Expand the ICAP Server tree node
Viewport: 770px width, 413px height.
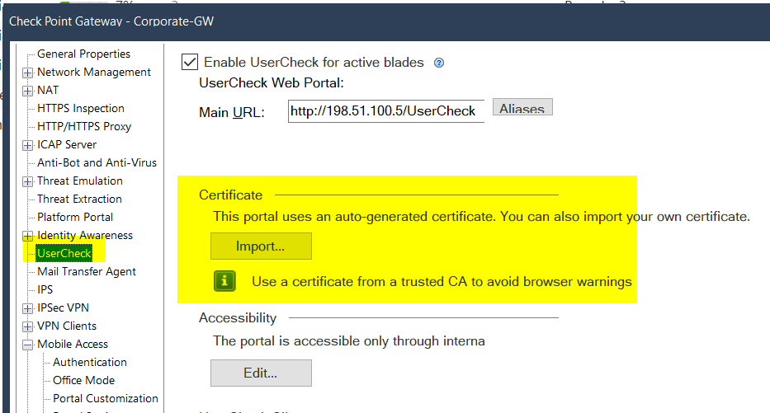point(28,145)
